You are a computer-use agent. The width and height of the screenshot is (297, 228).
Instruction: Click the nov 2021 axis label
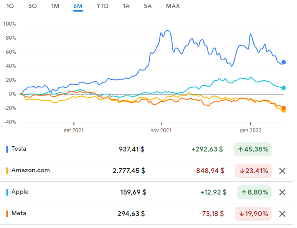tap(161, 130)
